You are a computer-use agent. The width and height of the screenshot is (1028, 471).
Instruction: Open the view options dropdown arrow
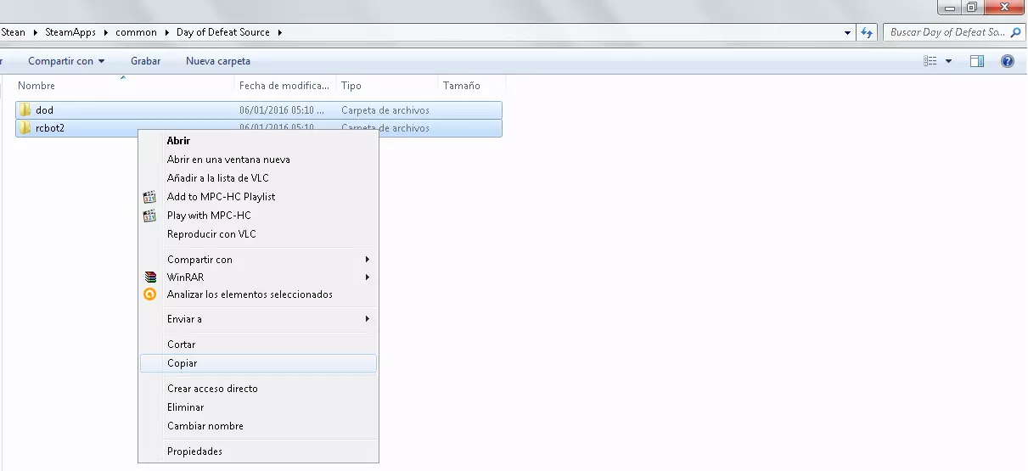pos(948,61)
